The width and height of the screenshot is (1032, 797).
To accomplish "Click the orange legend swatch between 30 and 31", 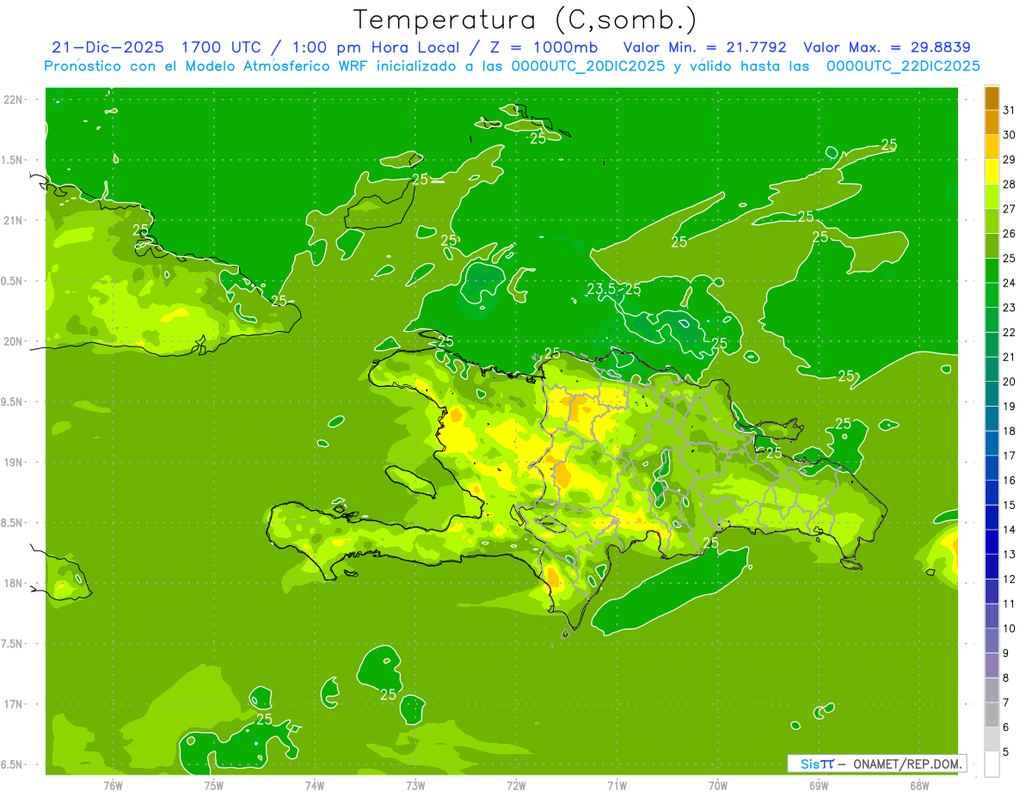I will (x=992, y=123).
